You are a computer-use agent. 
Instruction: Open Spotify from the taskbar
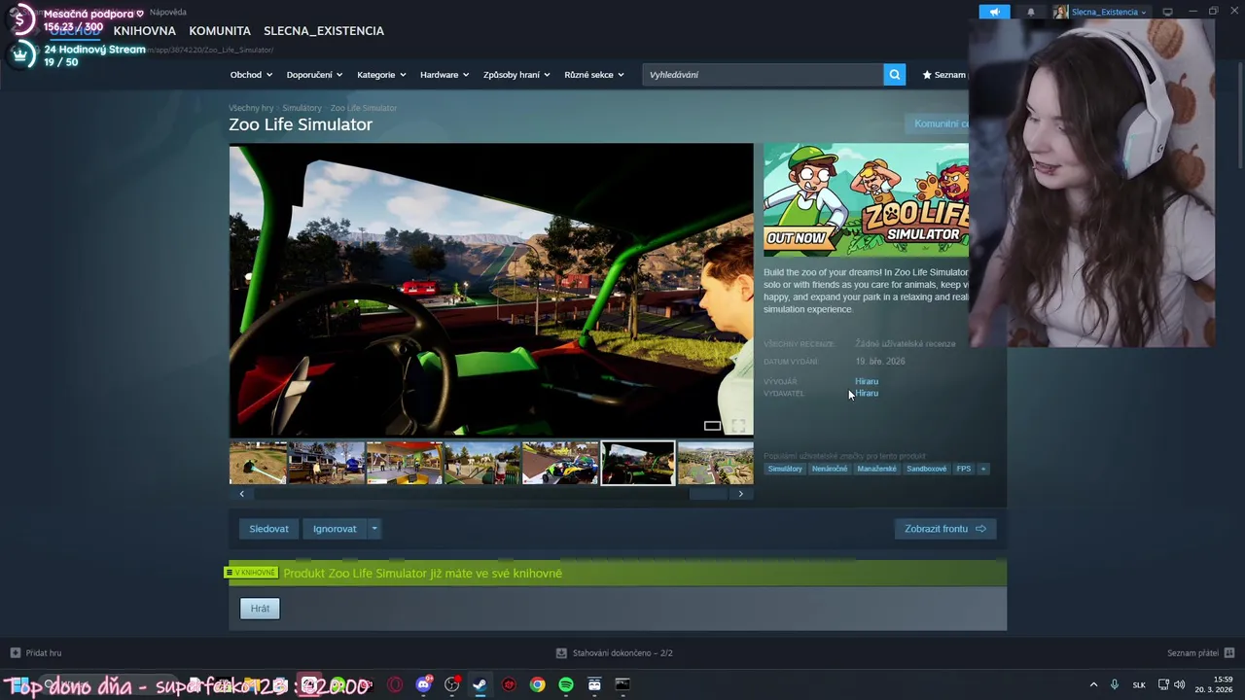(x=566, y=684)
